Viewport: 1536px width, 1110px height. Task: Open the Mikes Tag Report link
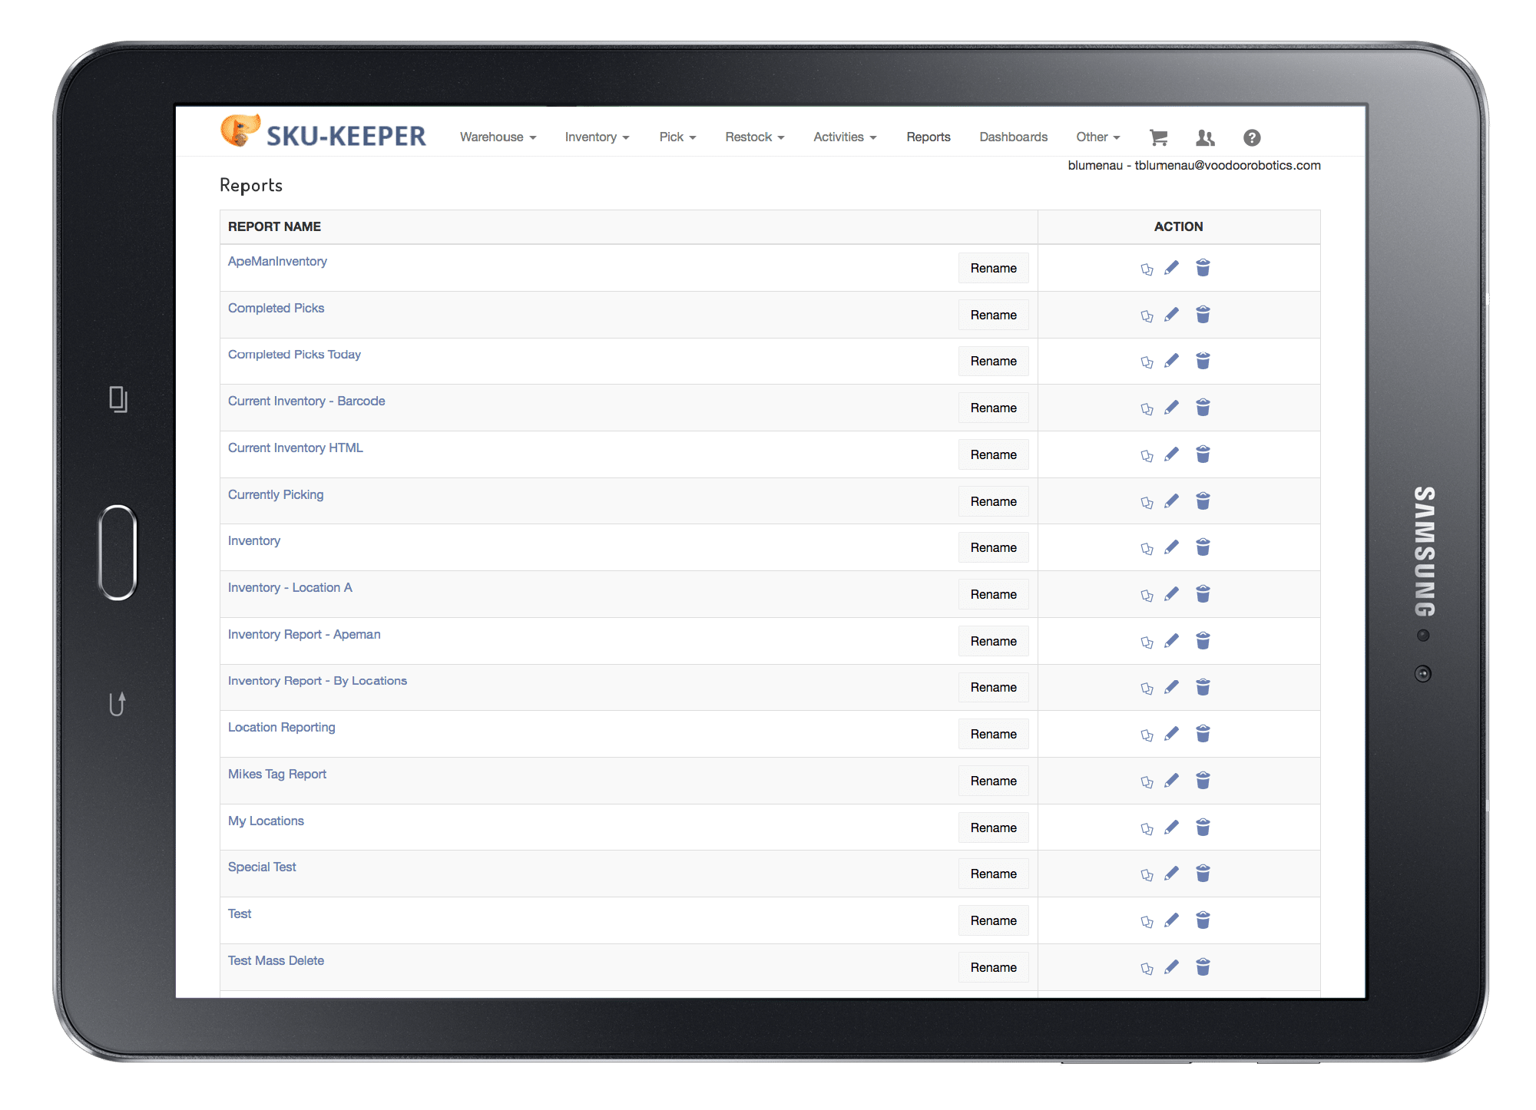276,774
